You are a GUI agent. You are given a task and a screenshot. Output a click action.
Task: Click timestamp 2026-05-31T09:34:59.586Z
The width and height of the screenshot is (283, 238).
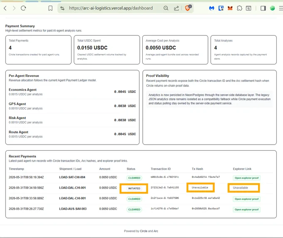tap(26, 188)
